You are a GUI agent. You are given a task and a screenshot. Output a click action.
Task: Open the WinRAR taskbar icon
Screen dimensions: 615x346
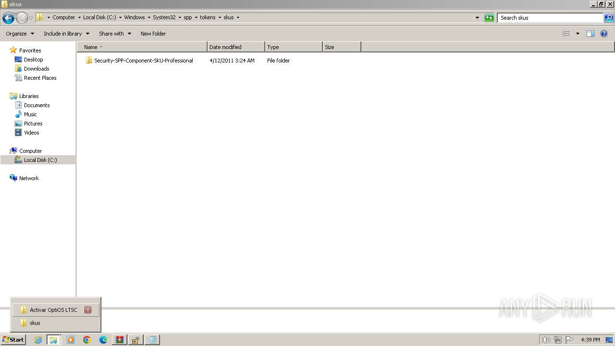coord(120,340)
